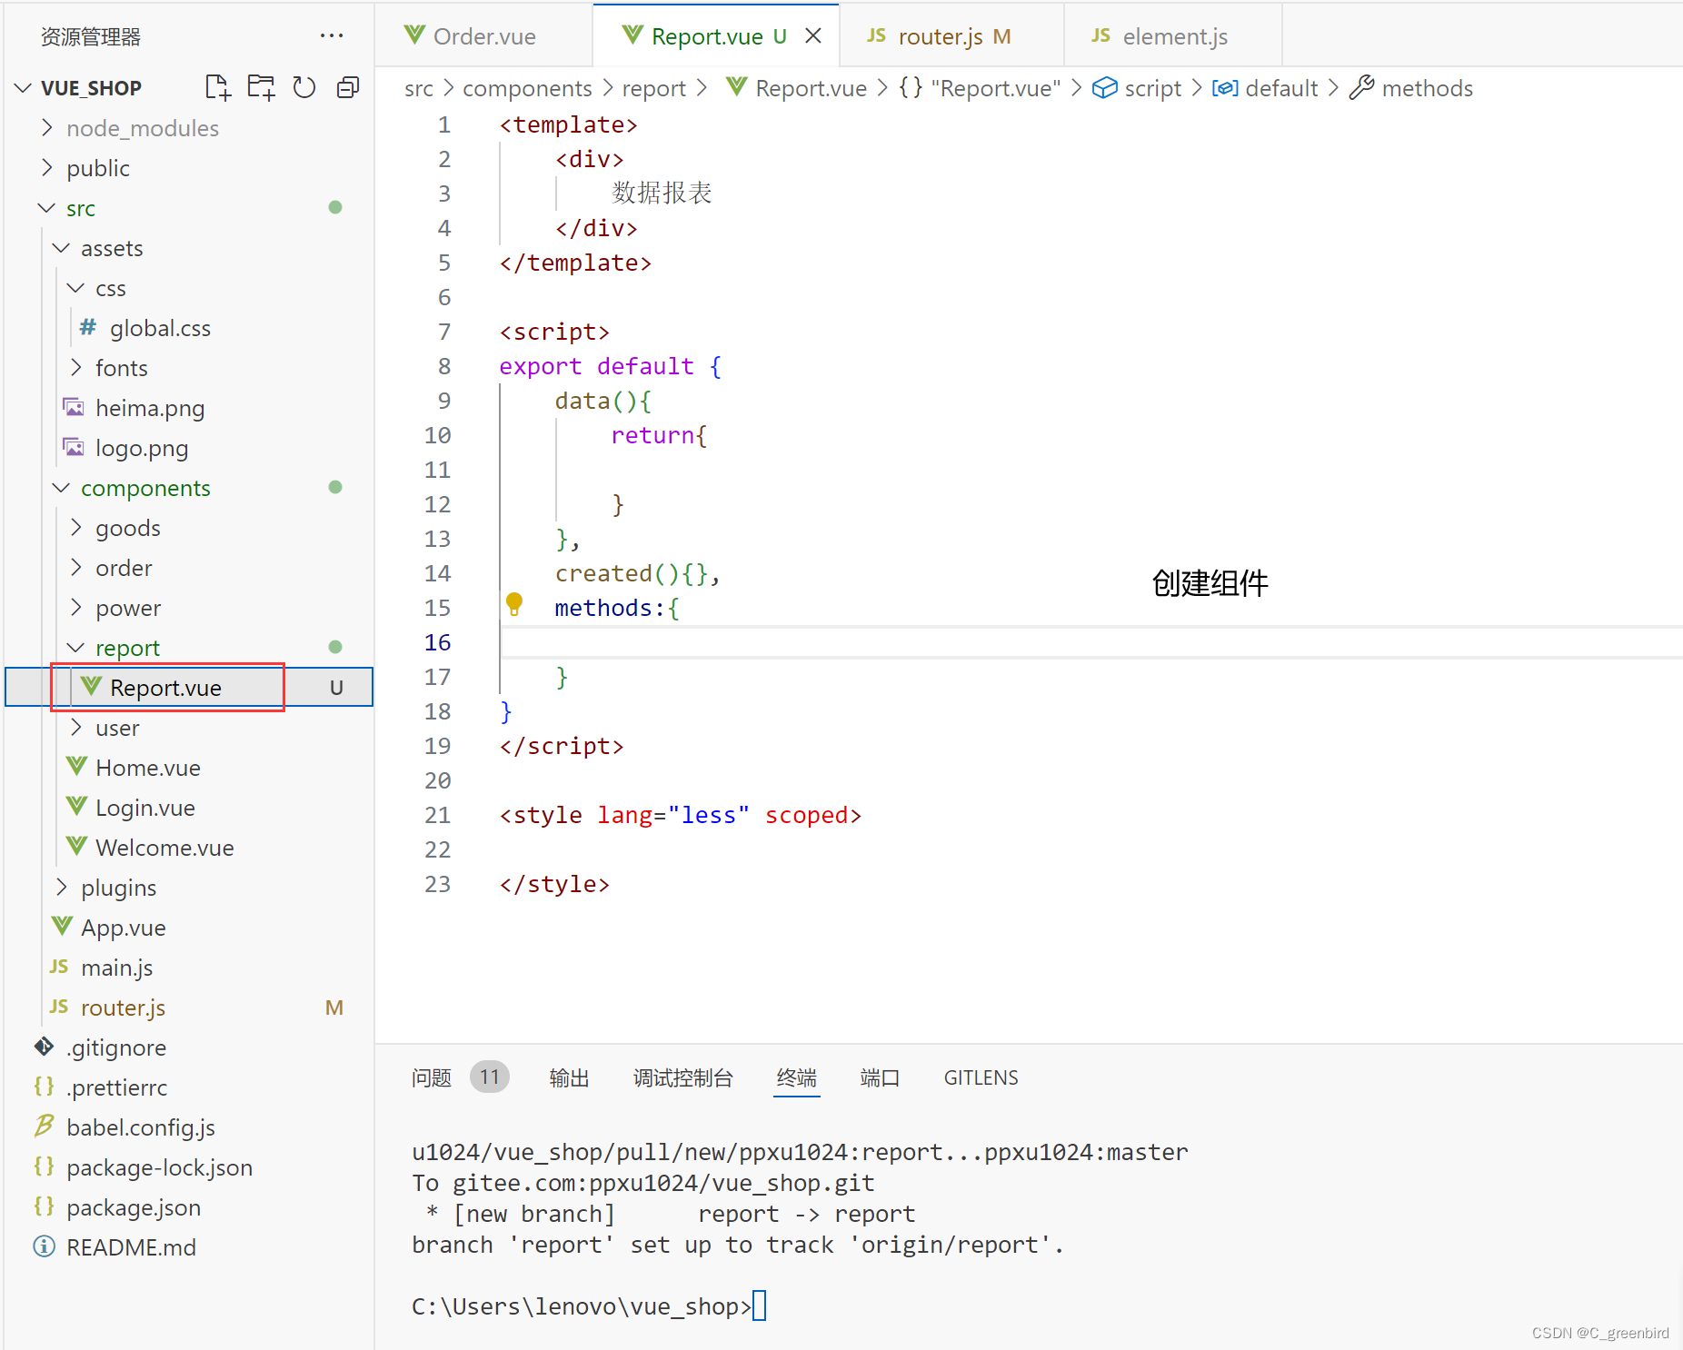Click the git icon beside .gitignore

(45, 1047)
